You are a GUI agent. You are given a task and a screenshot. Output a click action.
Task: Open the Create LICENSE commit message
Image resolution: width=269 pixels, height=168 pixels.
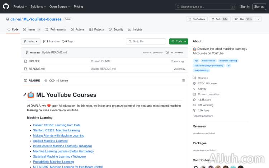click(101, 61)
